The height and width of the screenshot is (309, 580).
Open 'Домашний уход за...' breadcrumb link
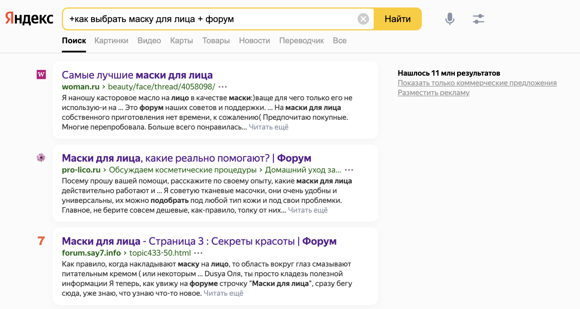(x=303, y=170)
